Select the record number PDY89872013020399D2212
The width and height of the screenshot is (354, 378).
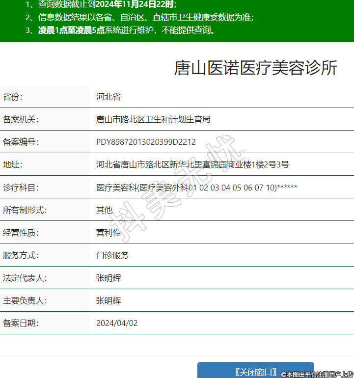[x=146, y=142]
